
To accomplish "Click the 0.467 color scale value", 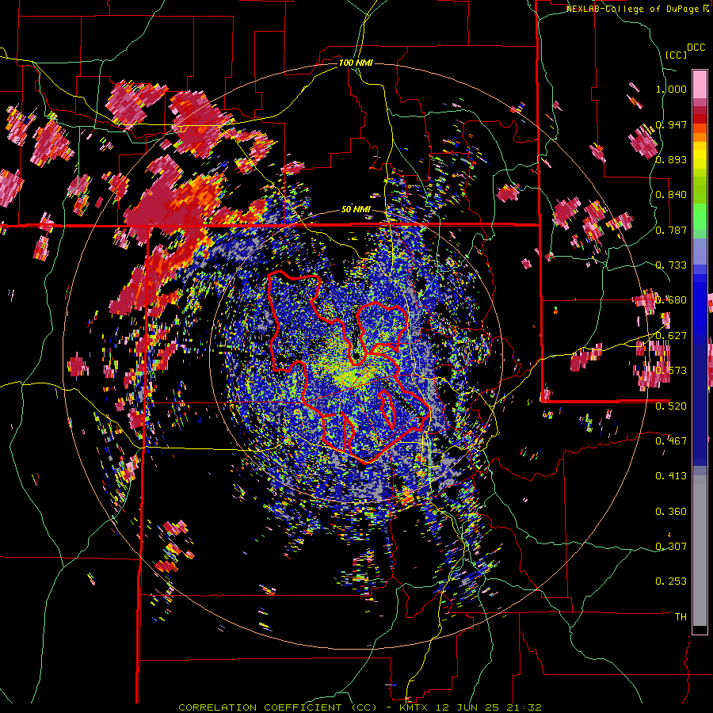I will click(671, 440).
